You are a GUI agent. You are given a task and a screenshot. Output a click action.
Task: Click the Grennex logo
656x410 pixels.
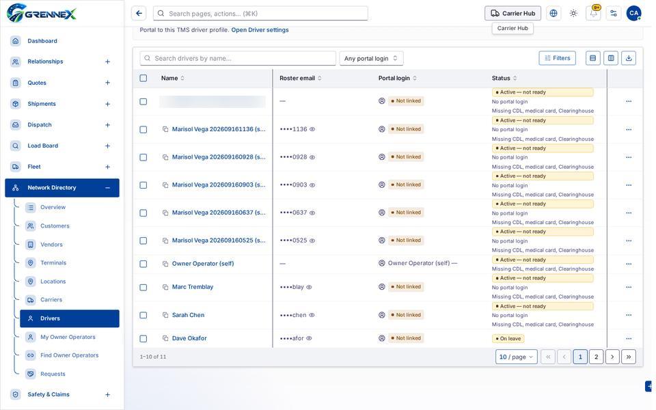(x=42, y=13)
